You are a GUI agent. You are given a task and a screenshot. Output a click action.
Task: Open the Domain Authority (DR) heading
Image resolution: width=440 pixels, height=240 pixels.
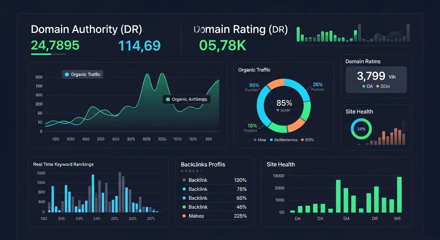click(86, 30)
